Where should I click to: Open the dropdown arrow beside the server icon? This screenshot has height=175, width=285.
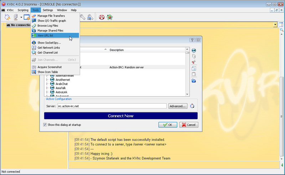tap(21, 17)
